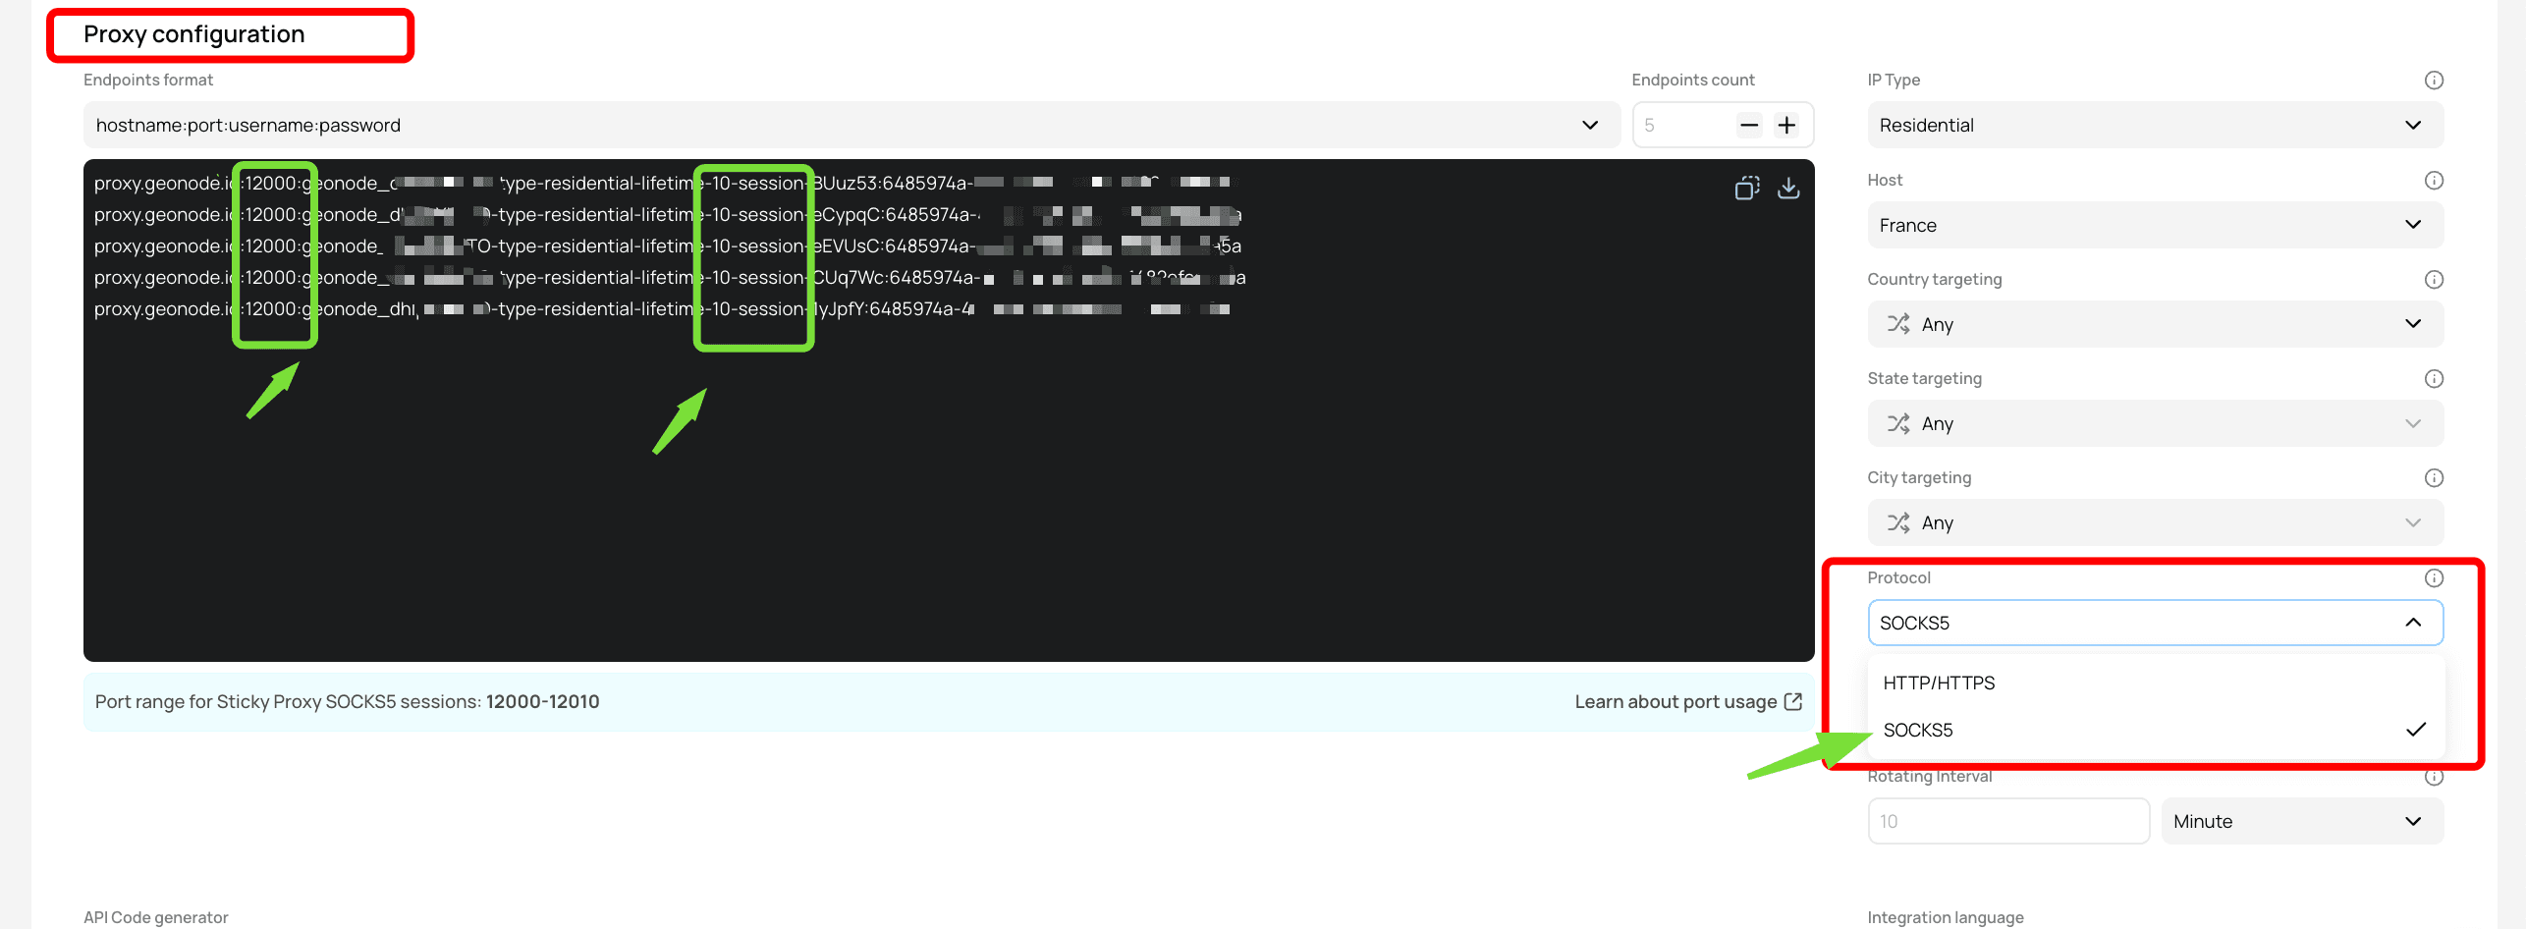This screenshot has width=2526, height=929.
Task: Decrease Endpoints count with the minus button
Action: pos(1748,125)
